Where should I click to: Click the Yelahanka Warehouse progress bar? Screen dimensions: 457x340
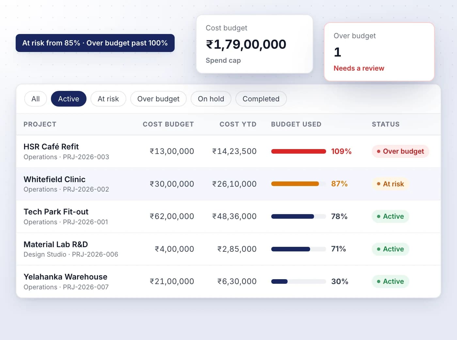[299, 281]
